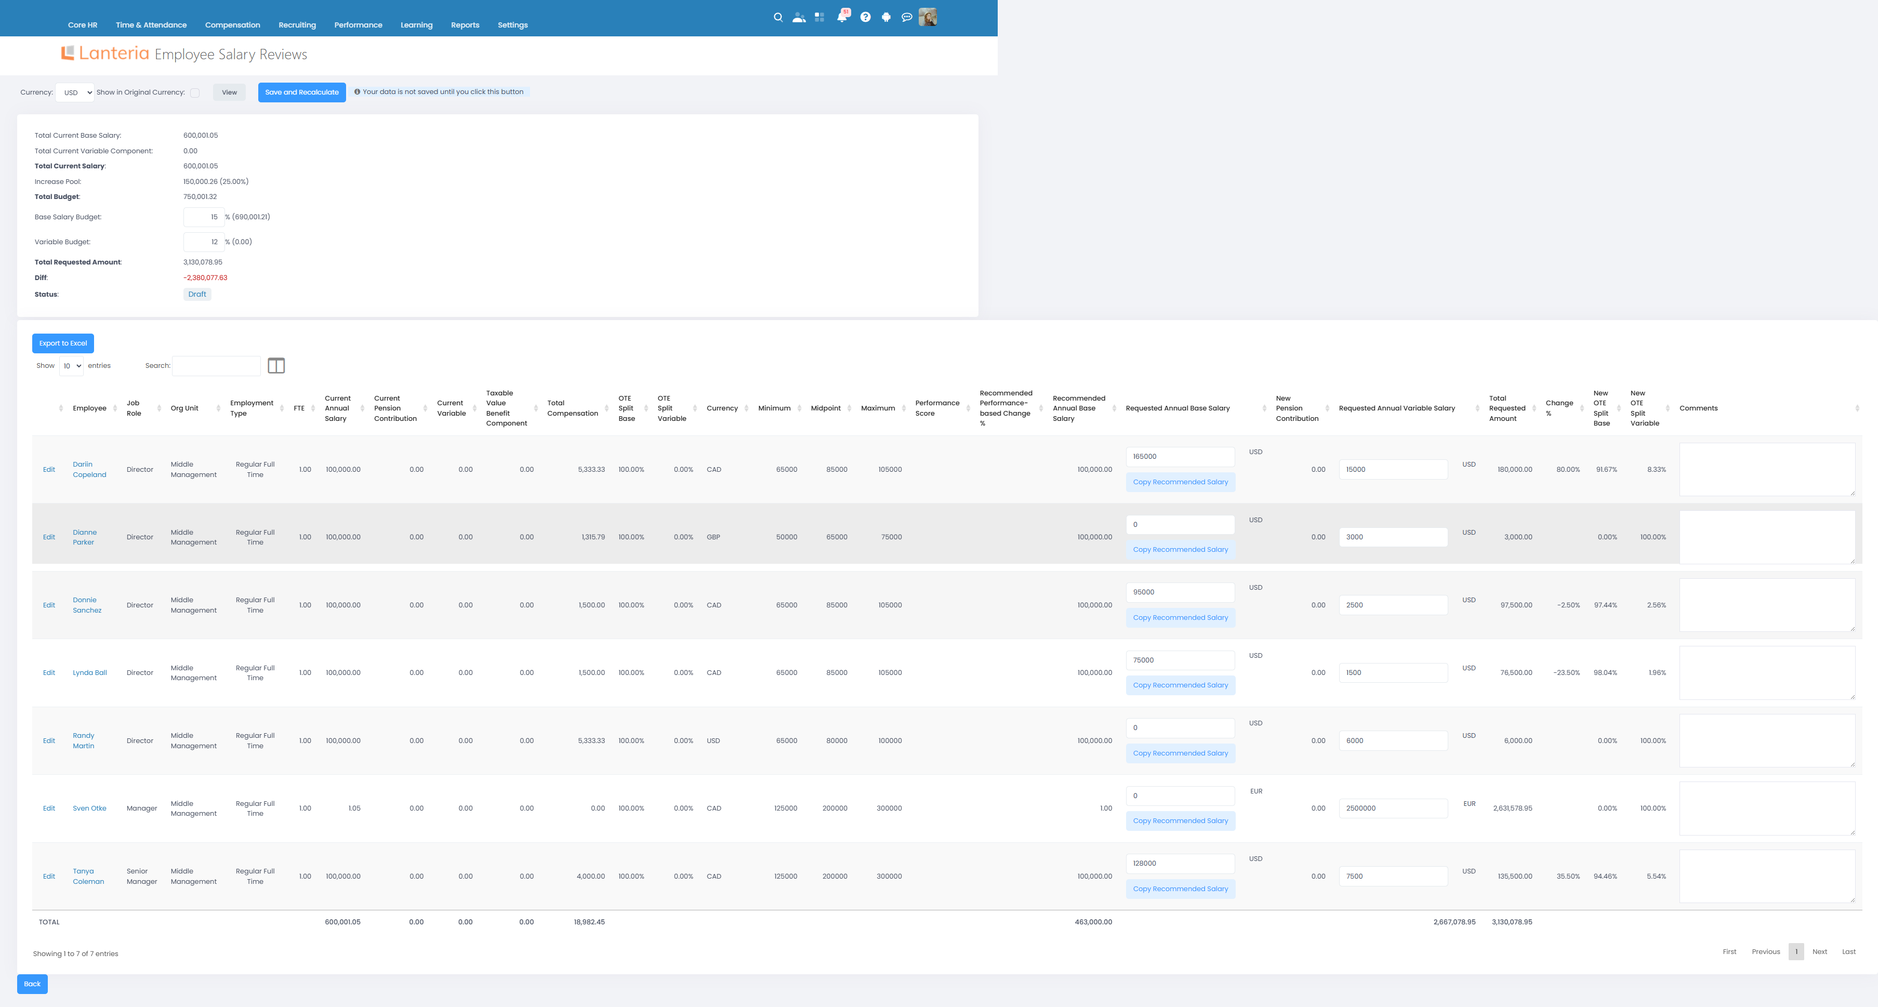Copy Recommended Salary for Lynda Ball
The image size is (1878, 1007).
click(x=1180, y=685)
